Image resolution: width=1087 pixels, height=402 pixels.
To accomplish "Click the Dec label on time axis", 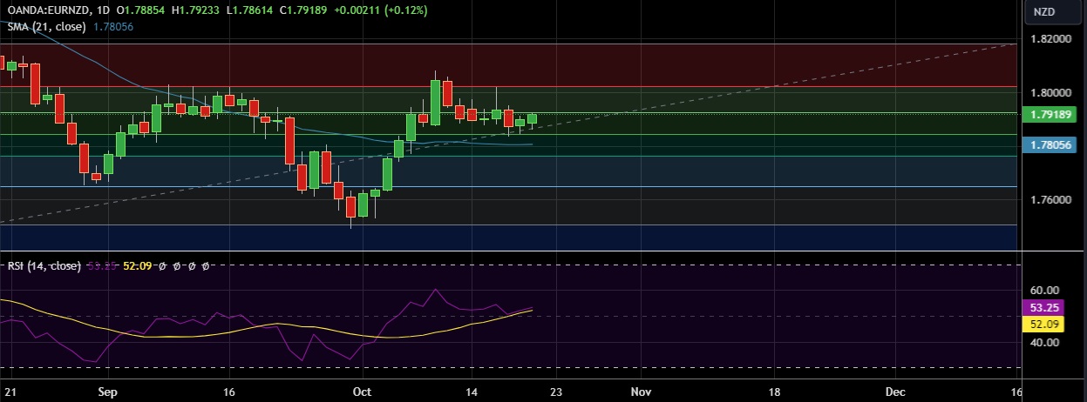I will [895, 392].
